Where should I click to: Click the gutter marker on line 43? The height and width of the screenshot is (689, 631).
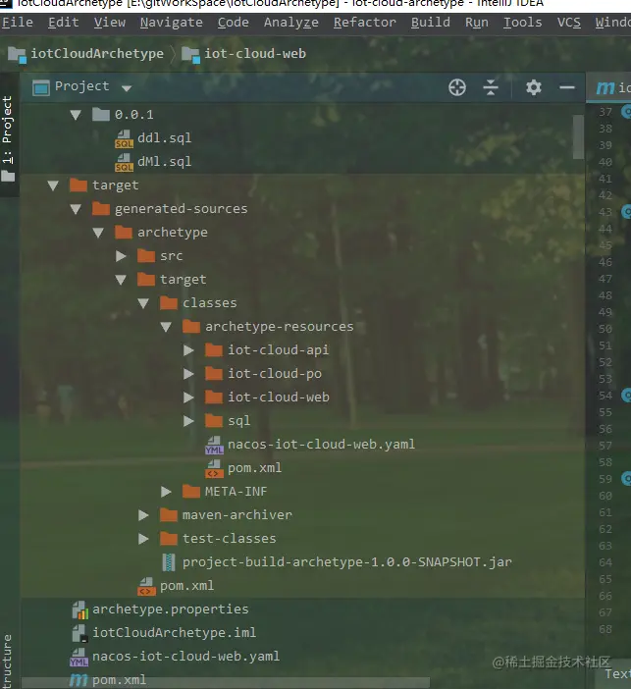626,212
